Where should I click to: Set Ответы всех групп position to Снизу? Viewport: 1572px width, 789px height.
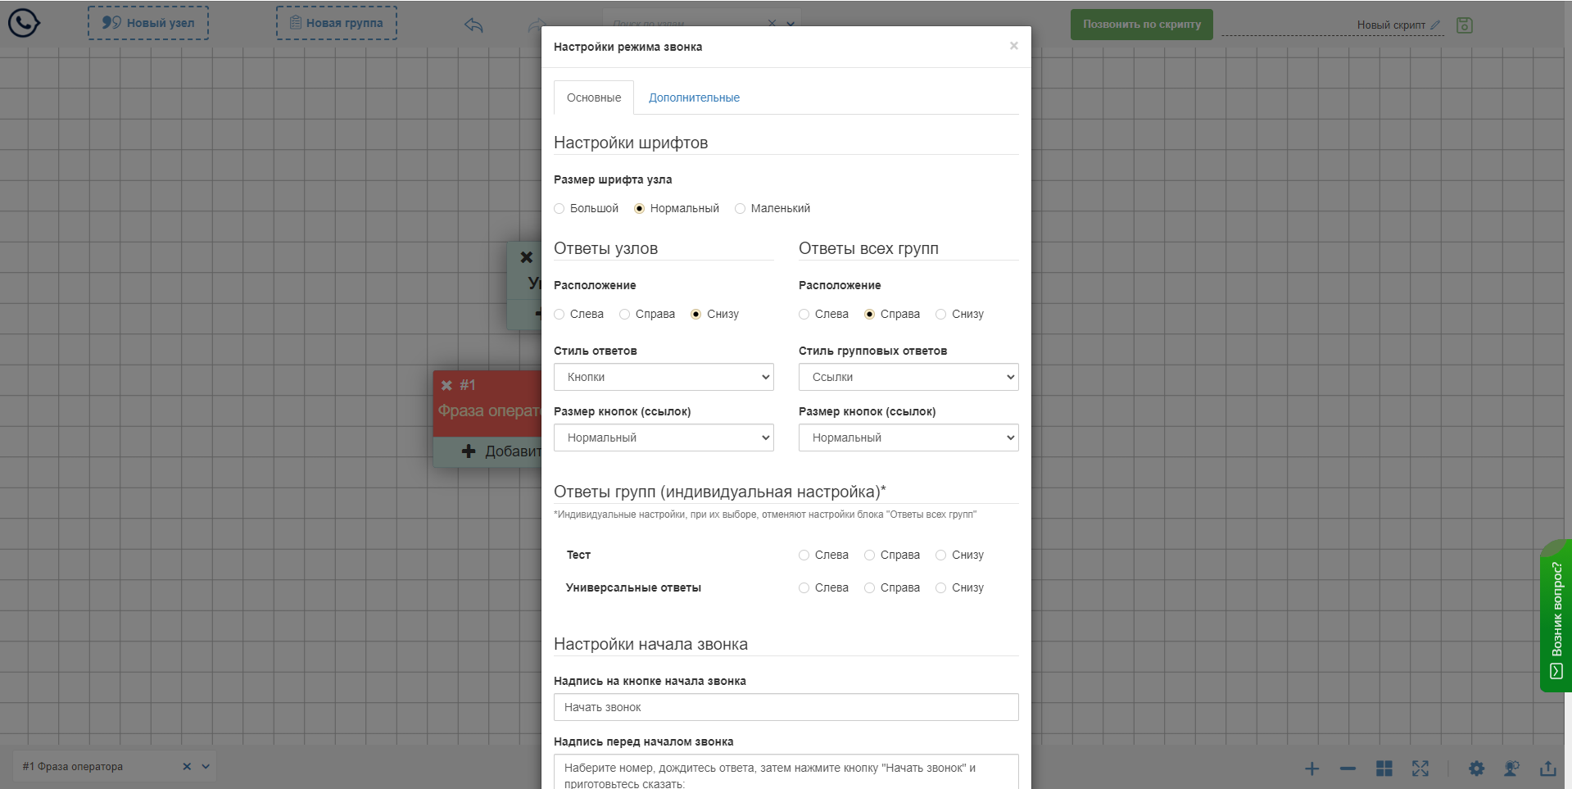point(941,315)
